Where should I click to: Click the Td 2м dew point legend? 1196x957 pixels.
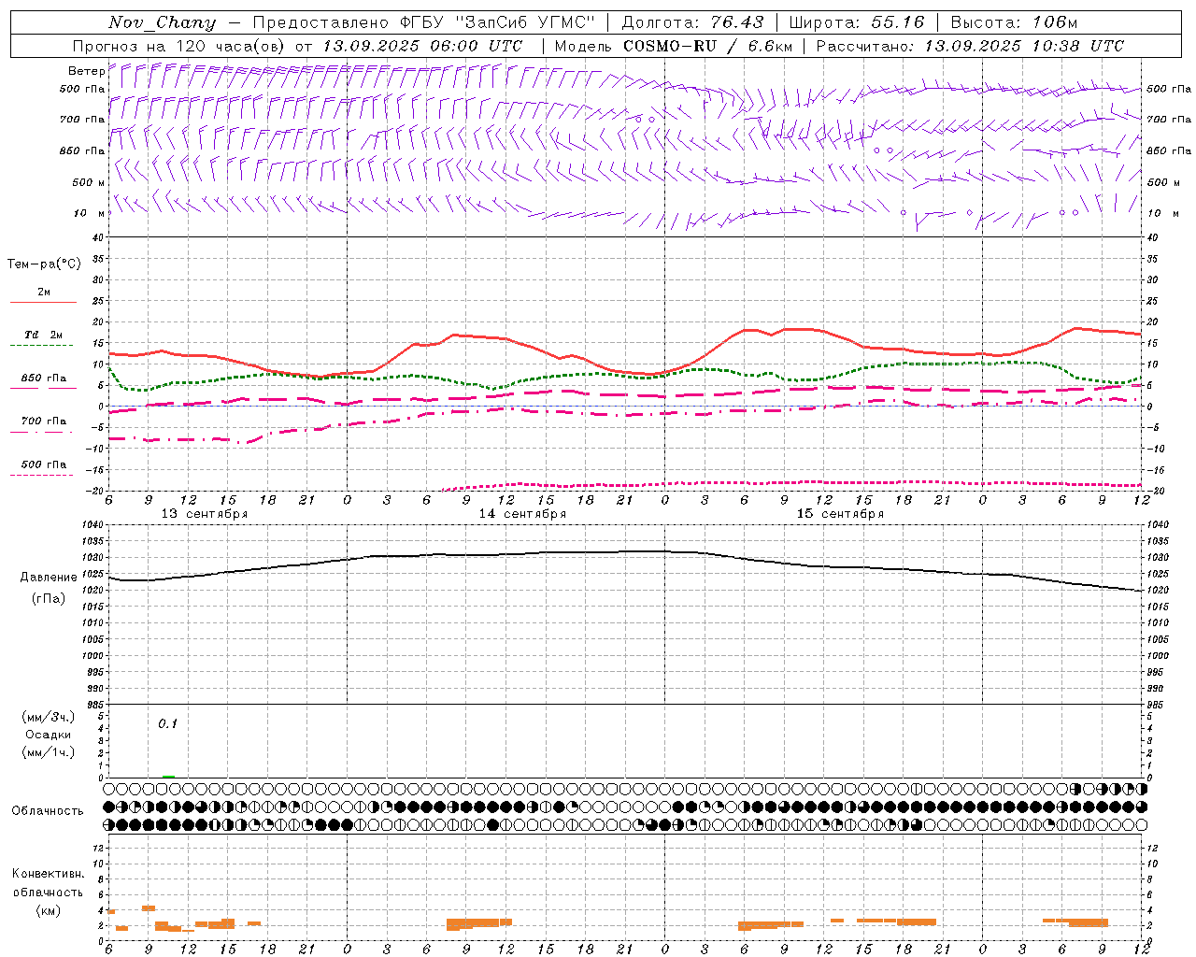[x=43, y=335]
